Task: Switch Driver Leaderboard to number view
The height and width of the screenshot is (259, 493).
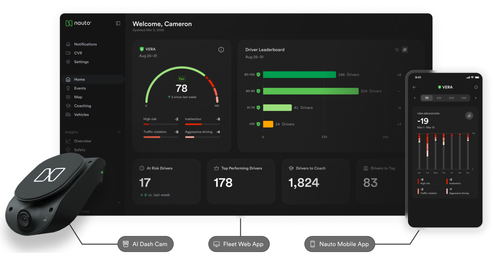Action: 405,50
